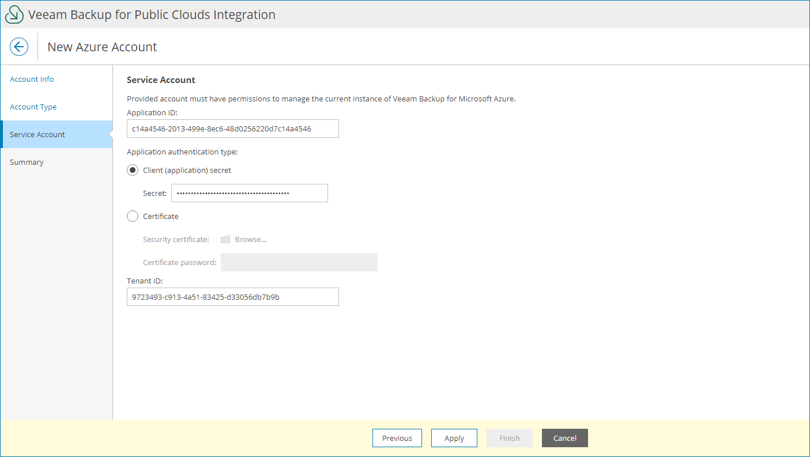810x457 pixels.
Task: Go to the Account Info step
Action: (32, 79)
